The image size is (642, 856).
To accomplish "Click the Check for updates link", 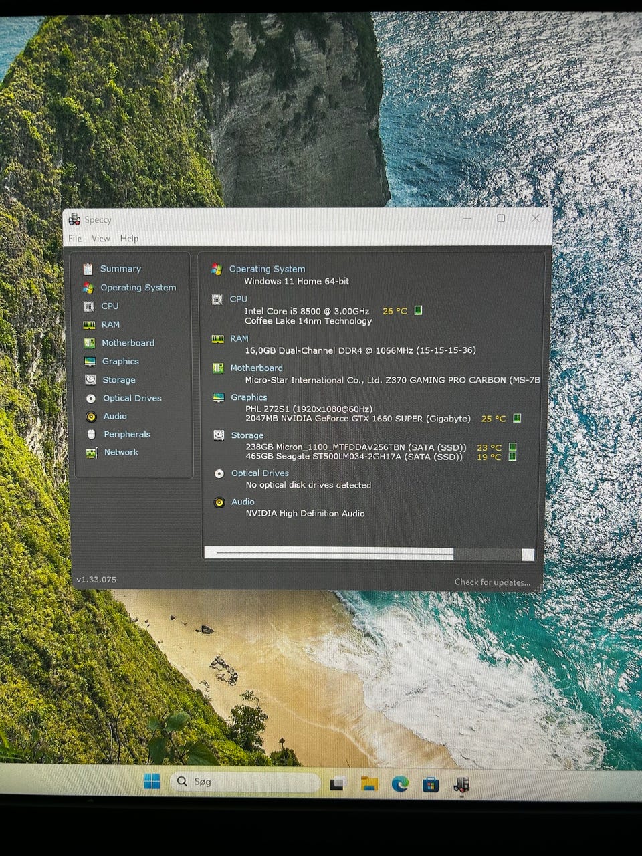I will point(492,582).
